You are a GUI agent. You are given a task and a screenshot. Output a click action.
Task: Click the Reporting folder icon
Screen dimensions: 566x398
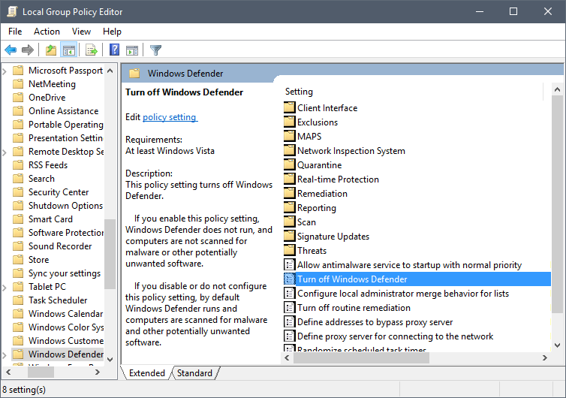tap(290, 207)
